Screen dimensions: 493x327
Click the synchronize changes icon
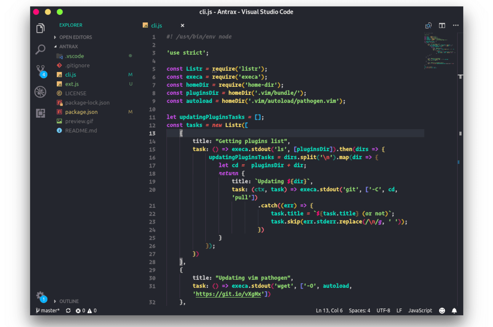coord(68,311)
